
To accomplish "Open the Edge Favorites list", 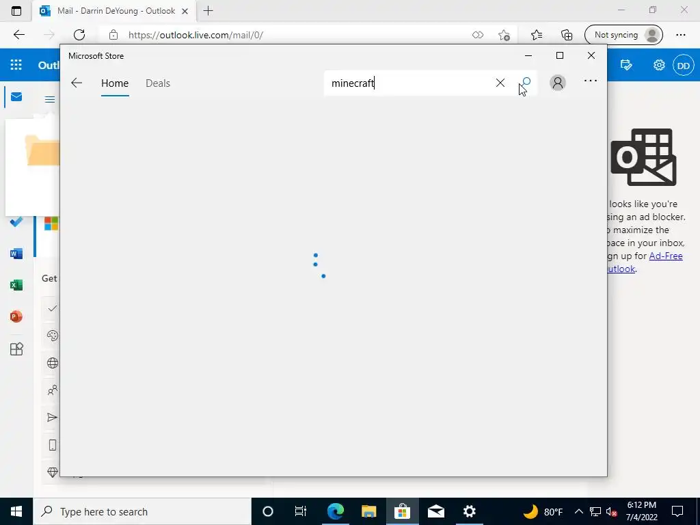I will tap(537, 35).
